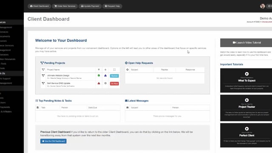Screen dimensions: 272x153
Task: Click Person column in Notes & Tasks table
Action: 65,108
